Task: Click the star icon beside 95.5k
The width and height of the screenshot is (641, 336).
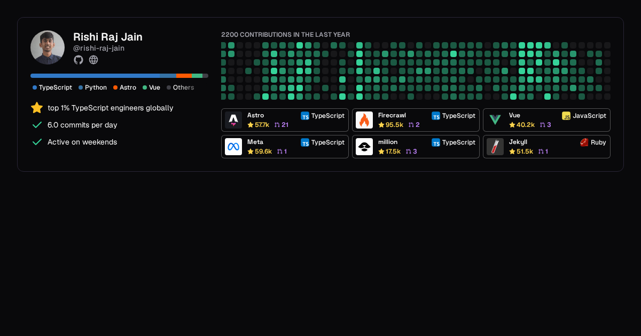Action: click(x=381, y=125)
